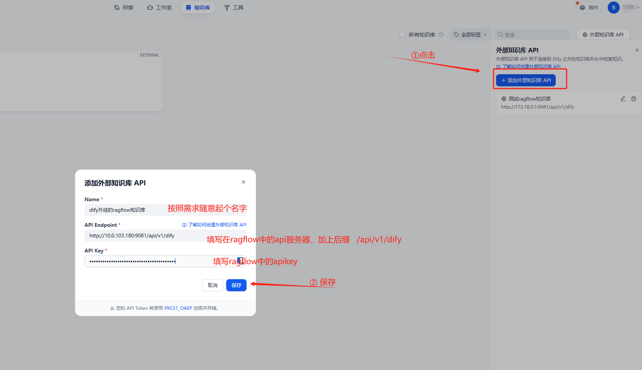
Task: Close the 添加外部知识库 API dialog
Action: [244, 182]
